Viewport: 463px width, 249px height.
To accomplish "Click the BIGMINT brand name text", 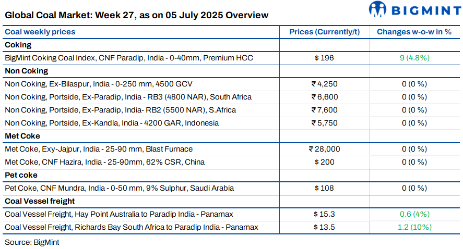I will [426, 11].
